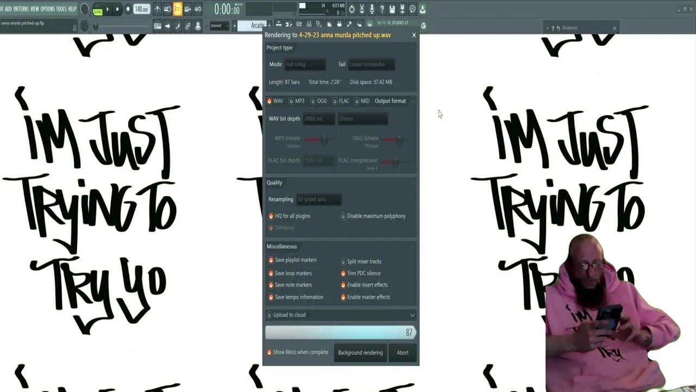Toggle Split mixer tracks
The width and height of the screenshot is (696, 392).
pos(361,262)
